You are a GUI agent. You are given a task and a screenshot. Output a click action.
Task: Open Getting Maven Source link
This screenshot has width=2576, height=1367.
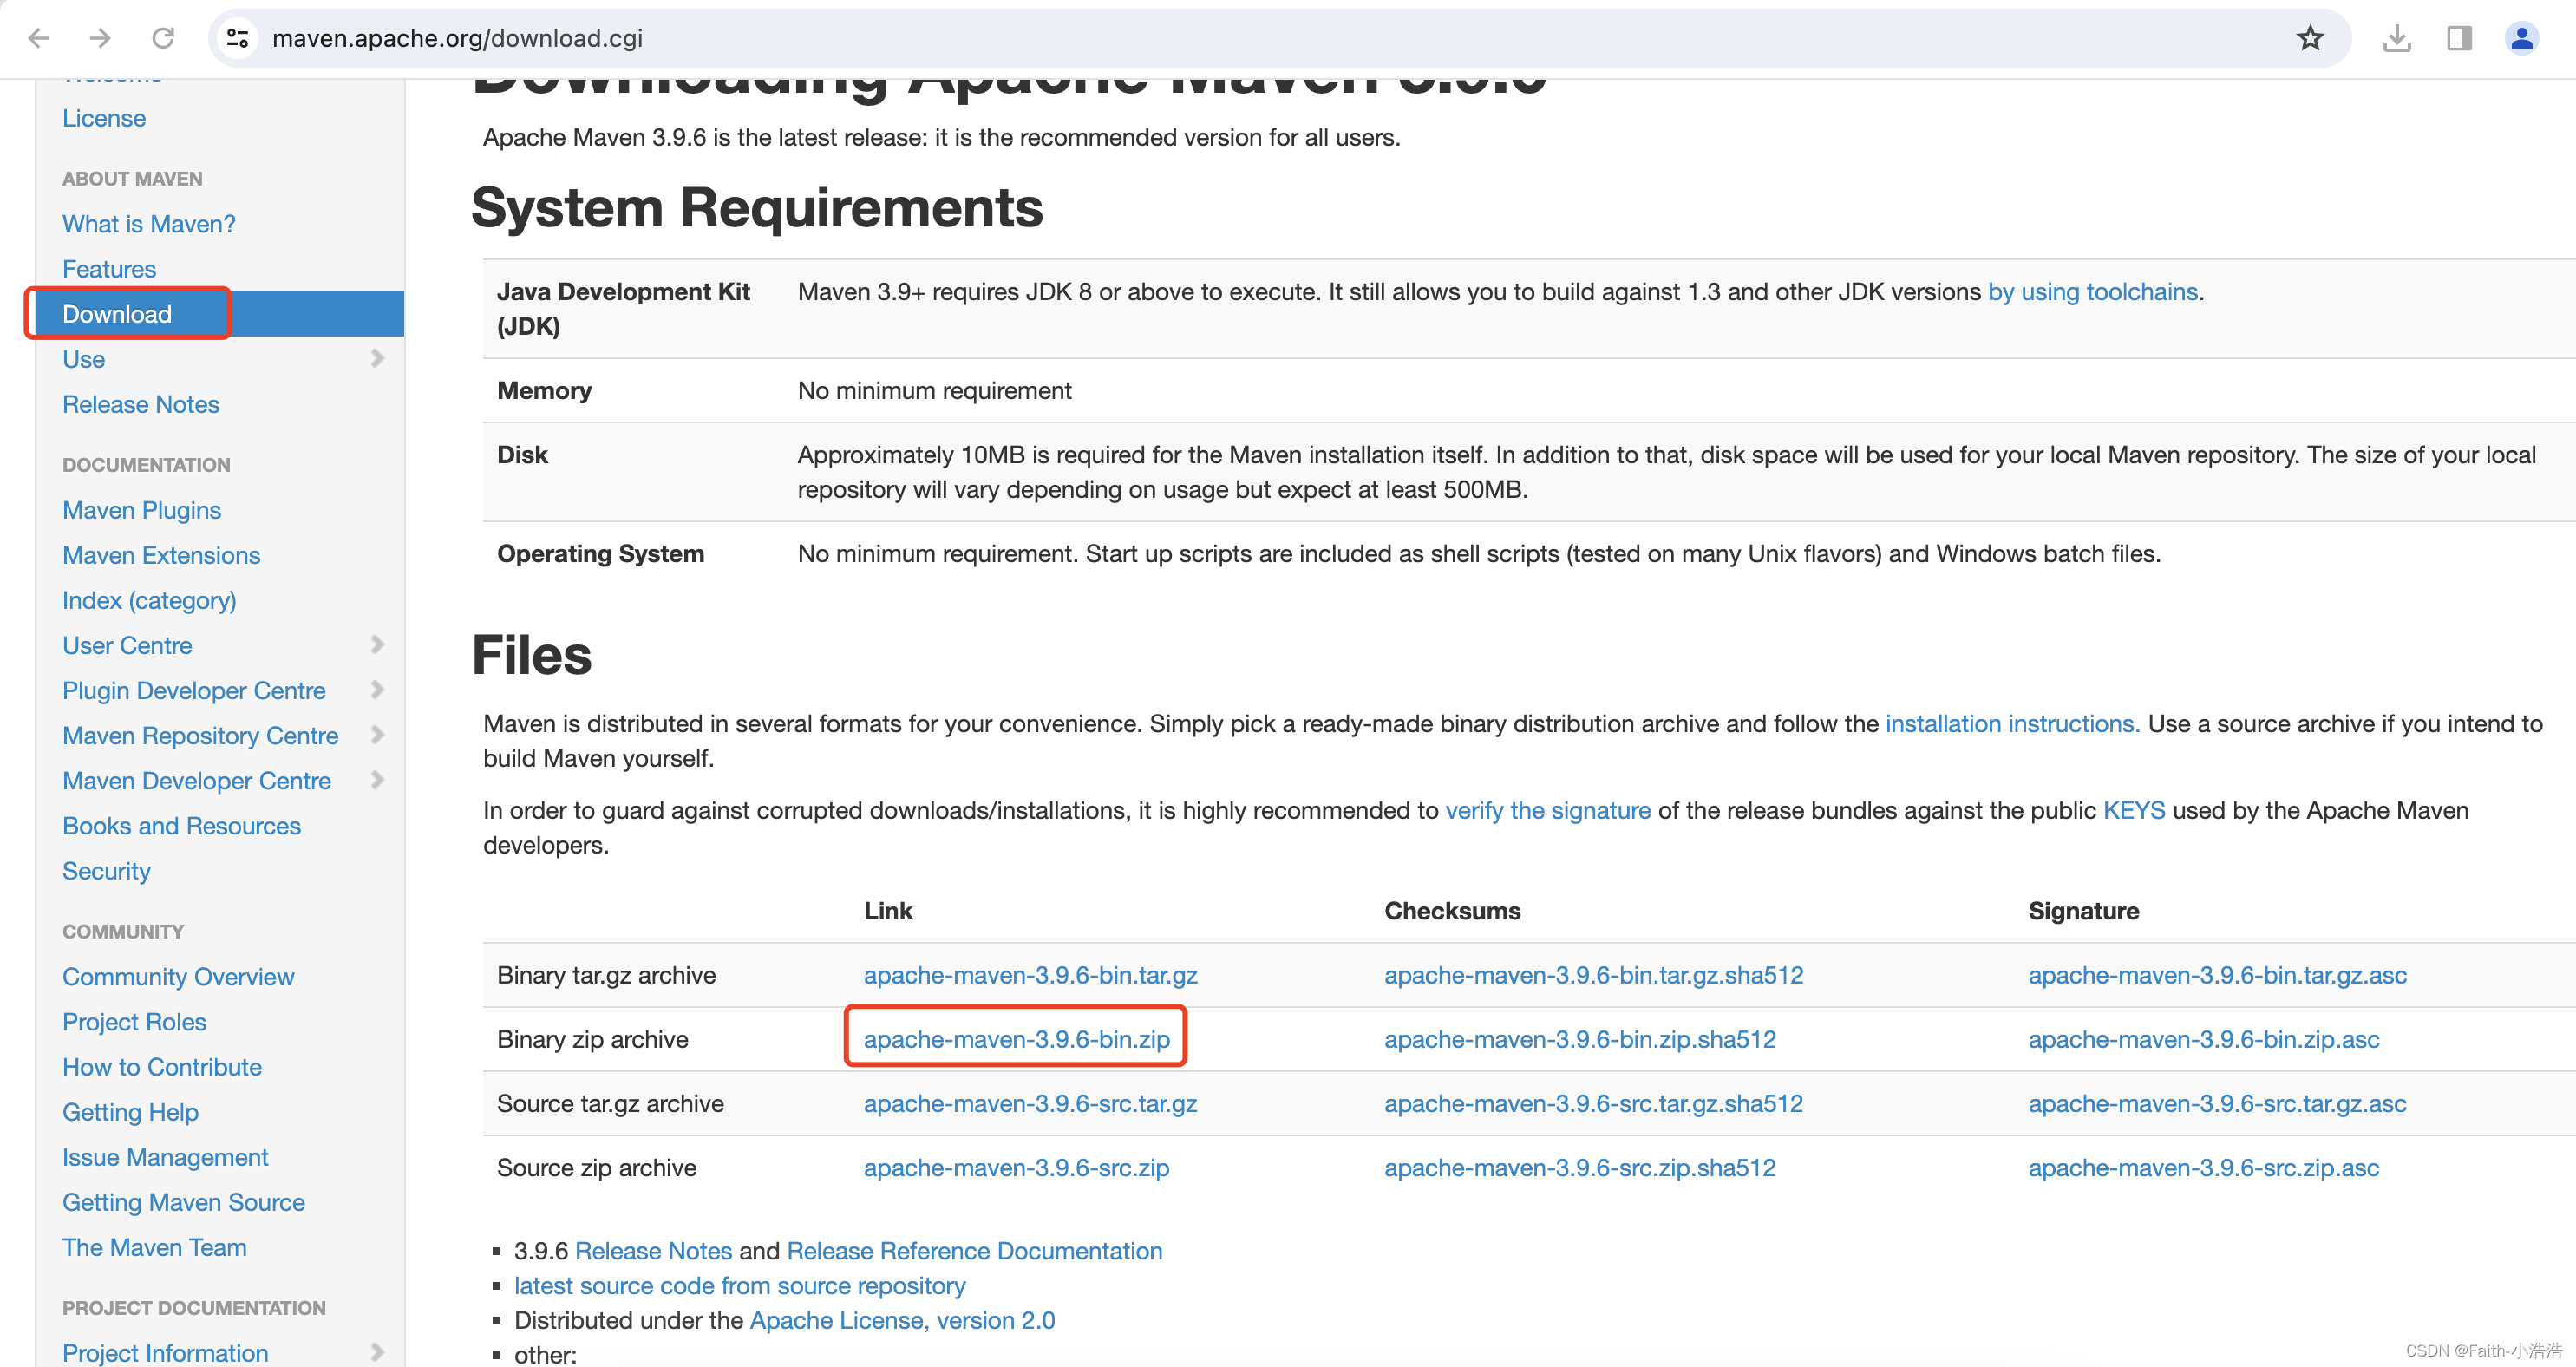pos(183,1201)
